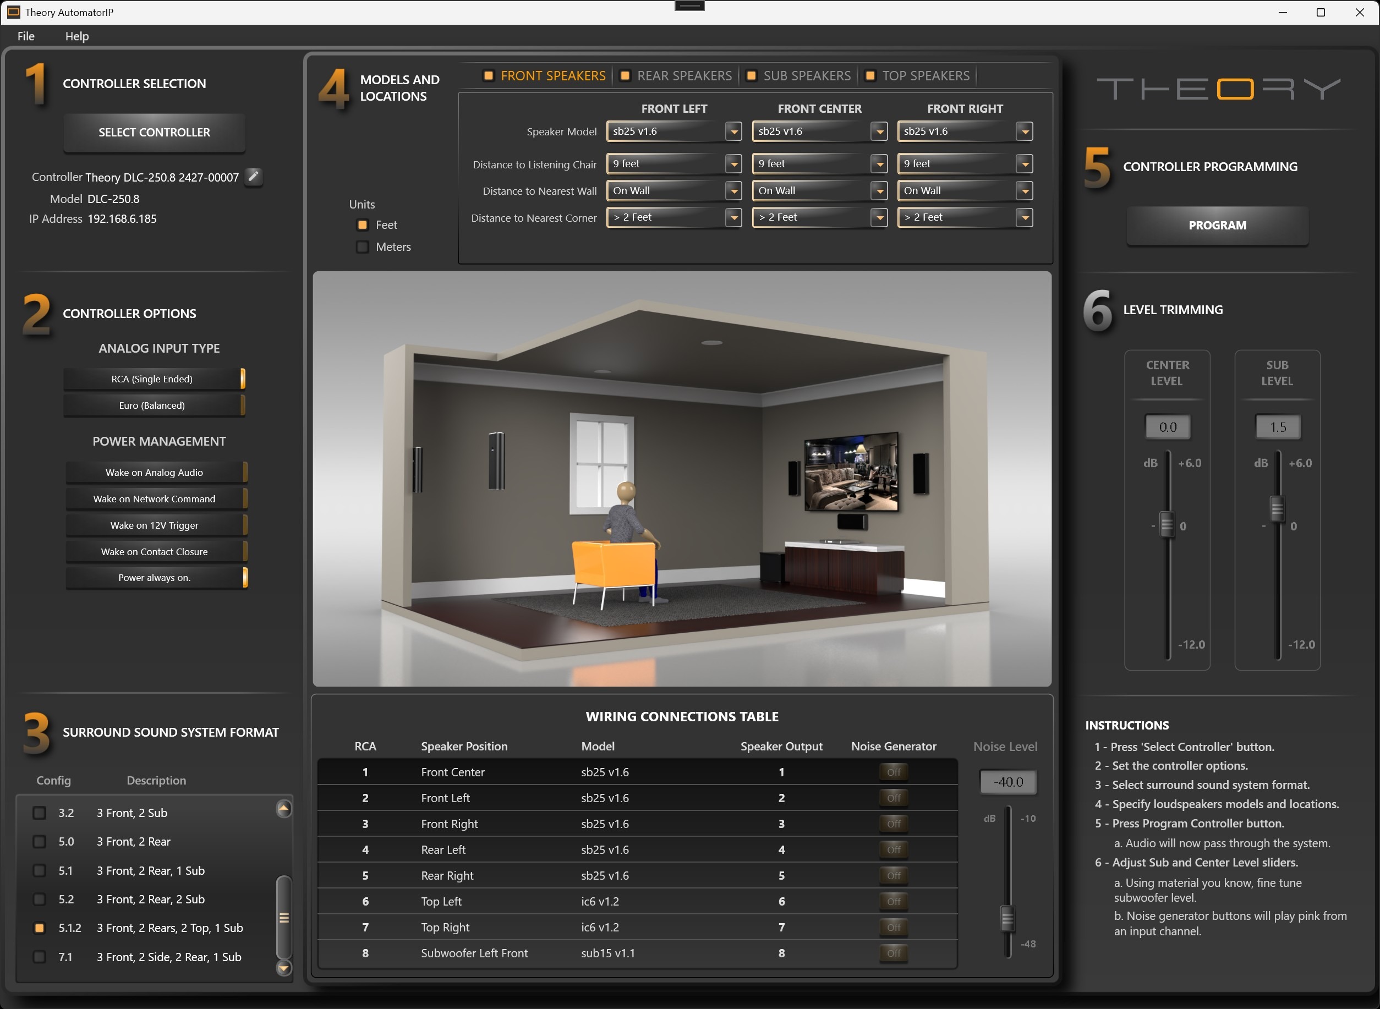Open the Help menu
This screenshot has height=1009, width=1380.
point(77,36)
